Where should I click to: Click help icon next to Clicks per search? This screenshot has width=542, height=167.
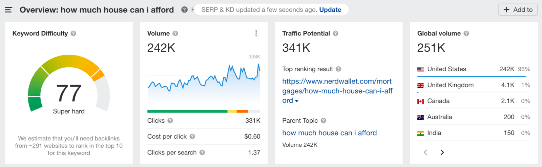(202, 152)
